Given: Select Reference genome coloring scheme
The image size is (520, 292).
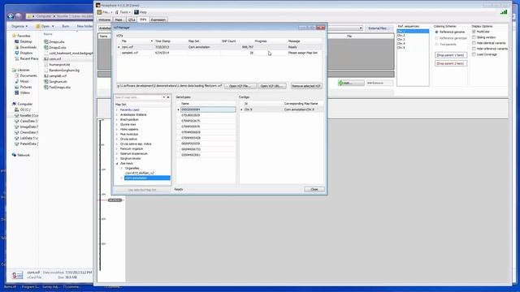Looking at the screenshot, I should pos(436,32).
